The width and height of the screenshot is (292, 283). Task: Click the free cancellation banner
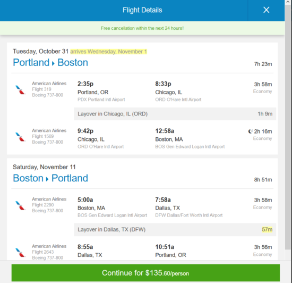click(142, 28)
